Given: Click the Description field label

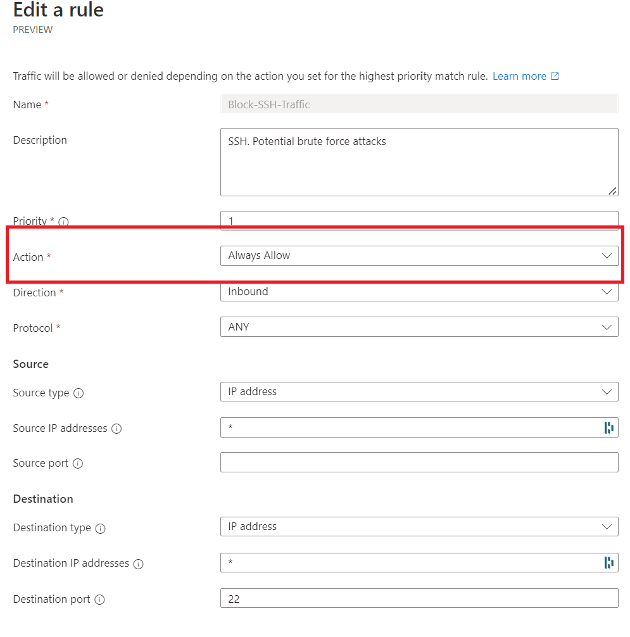Looking at the screenshot, I should [40, 140].
